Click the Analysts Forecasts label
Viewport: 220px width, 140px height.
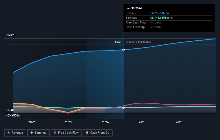point(139,42)
